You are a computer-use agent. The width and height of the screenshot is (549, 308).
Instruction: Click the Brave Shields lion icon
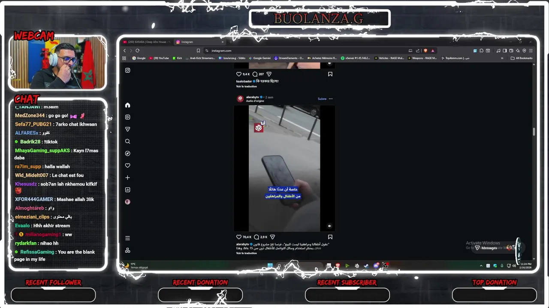pos(425,50)
